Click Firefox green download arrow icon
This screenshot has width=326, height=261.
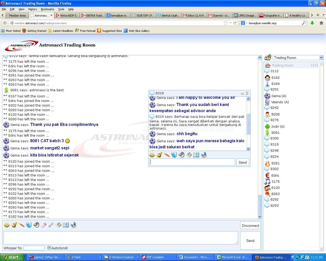point(312,23)
